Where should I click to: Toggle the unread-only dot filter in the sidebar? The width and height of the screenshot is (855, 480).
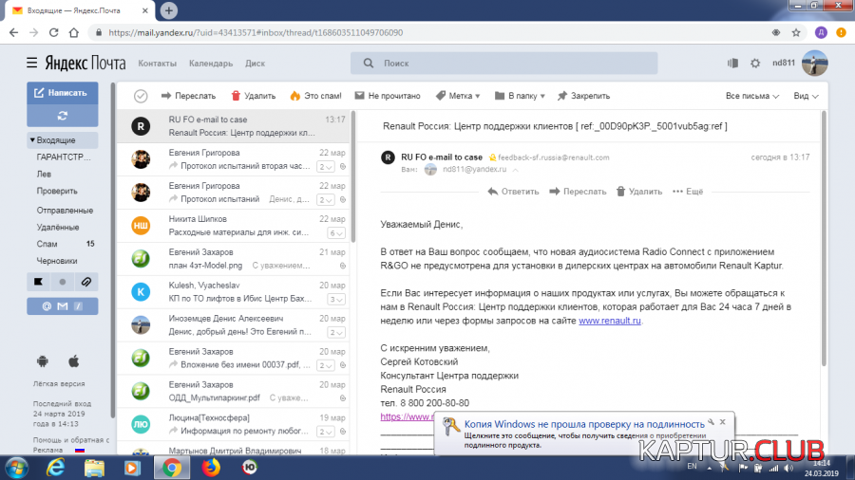62,282
